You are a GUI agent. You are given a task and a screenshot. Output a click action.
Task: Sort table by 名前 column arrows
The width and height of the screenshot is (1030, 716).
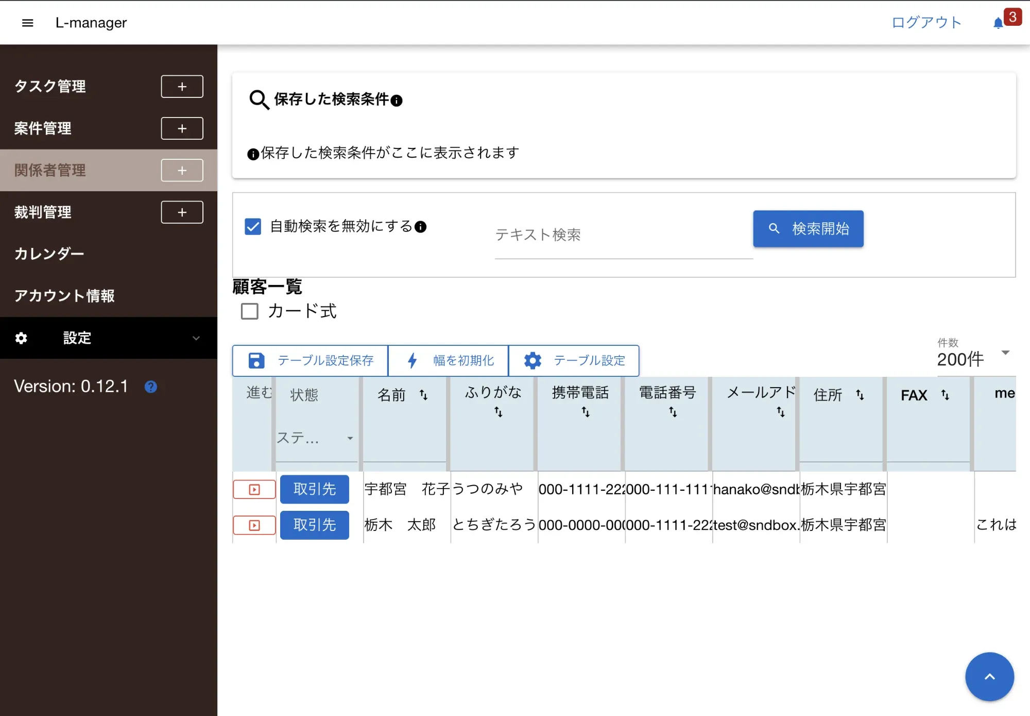pos(423,395)
